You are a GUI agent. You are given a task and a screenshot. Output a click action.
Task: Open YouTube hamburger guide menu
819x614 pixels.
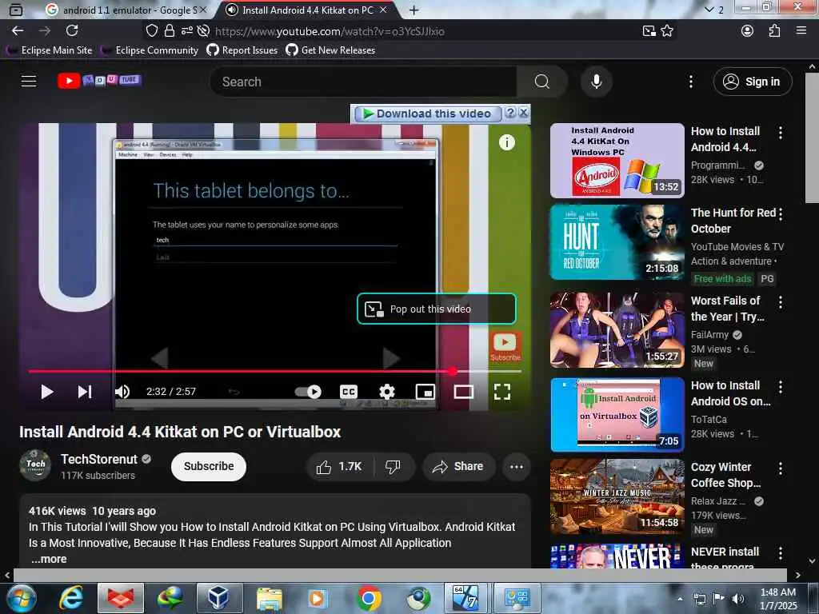pos(29,81)
